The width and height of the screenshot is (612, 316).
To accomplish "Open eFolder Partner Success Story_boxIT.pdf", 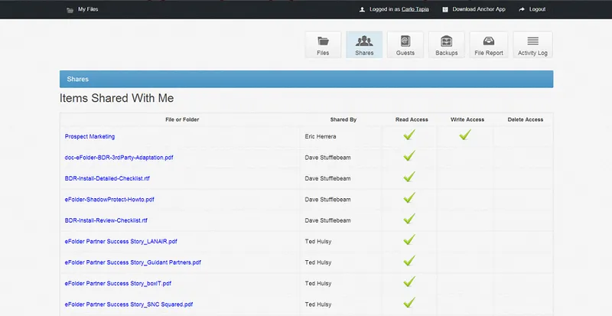I will 118,284.
